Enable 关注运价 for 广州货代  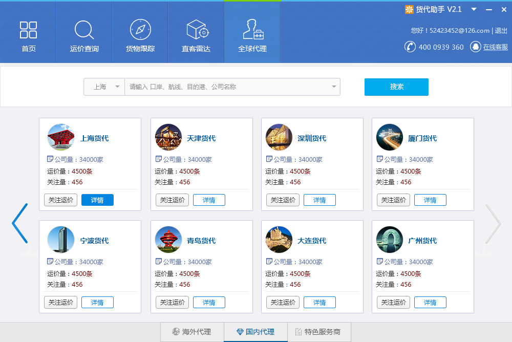[x=393, y=302]
